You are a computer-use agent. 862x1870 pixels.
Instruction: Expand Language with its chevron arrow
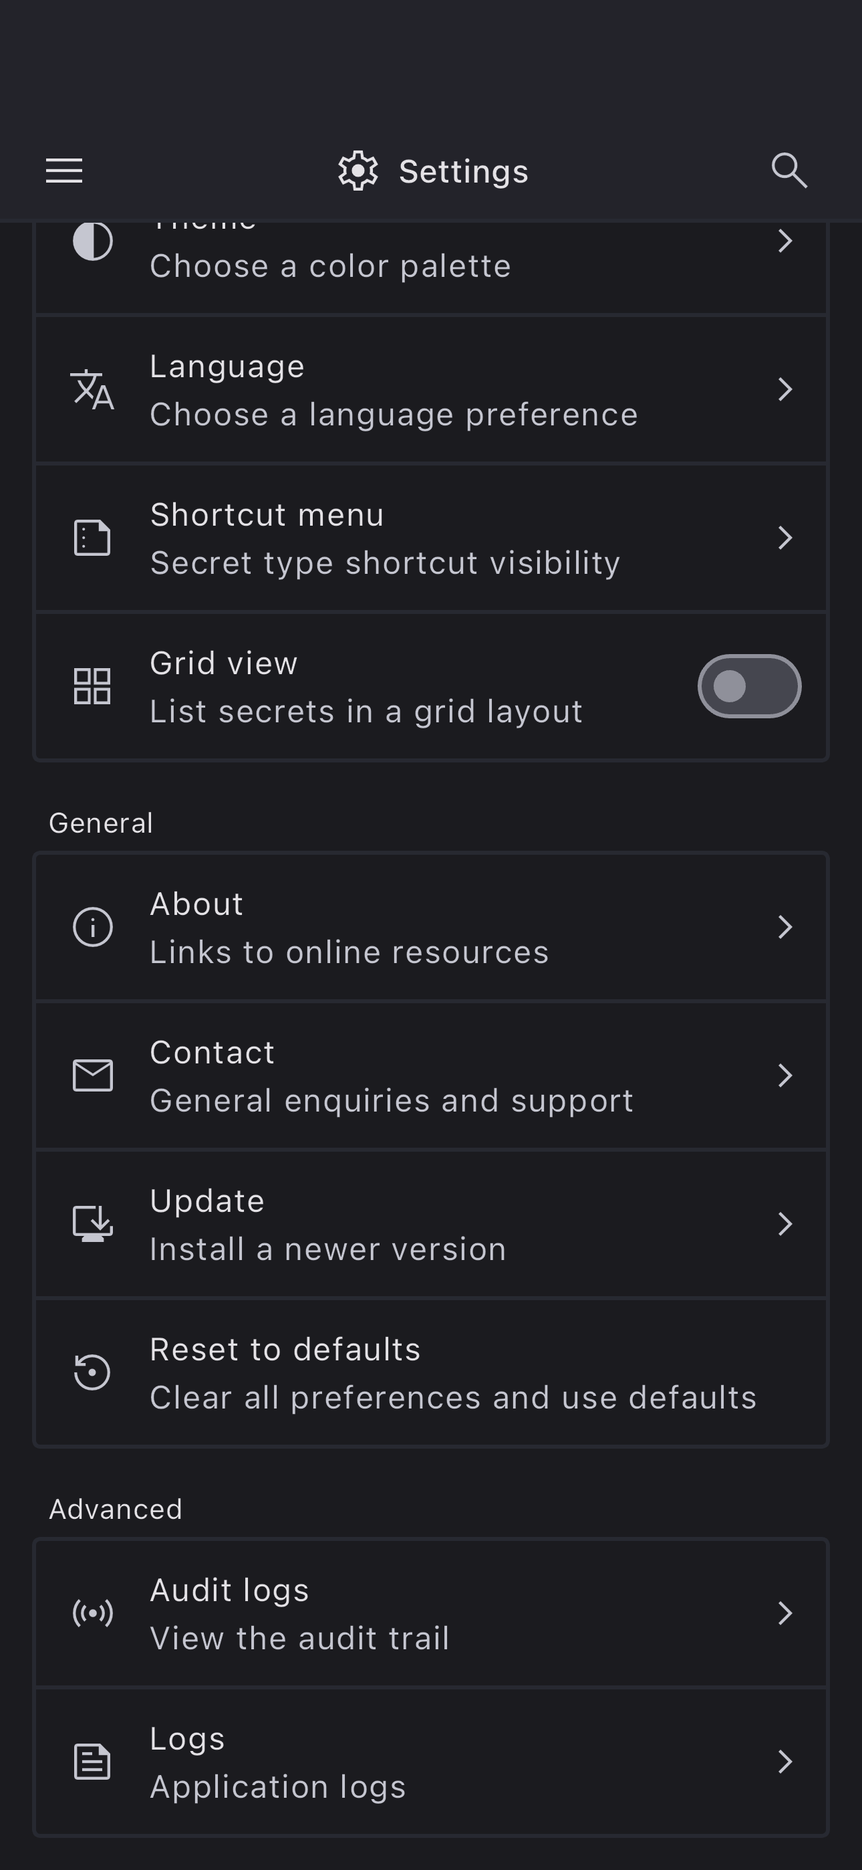784,390
